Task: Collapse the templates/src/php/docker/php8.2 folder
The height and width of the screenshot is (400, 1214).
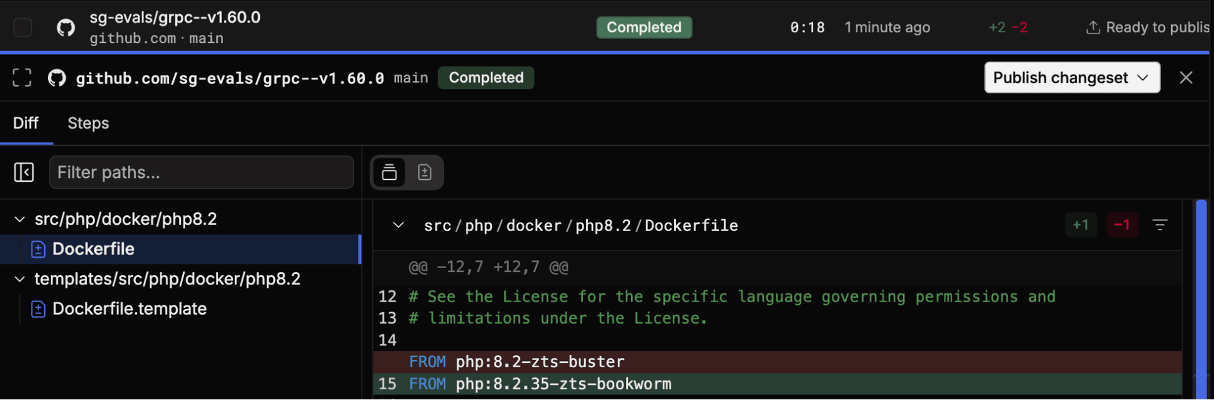Action: pyautogui.click(x=20, y=279)
